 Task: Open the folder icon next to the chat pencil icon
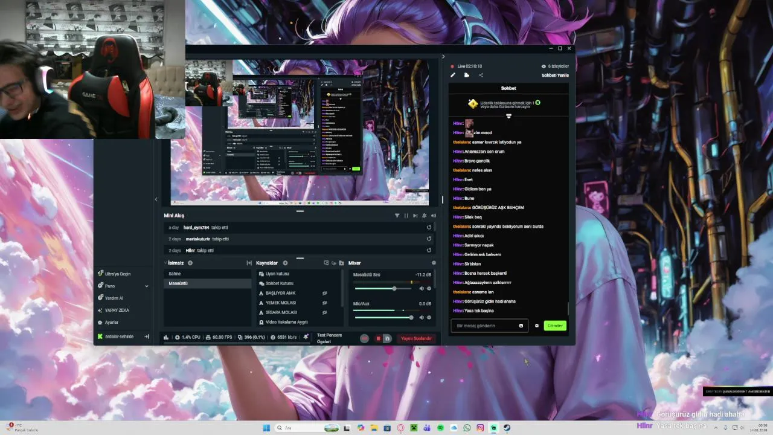[467, 75]
